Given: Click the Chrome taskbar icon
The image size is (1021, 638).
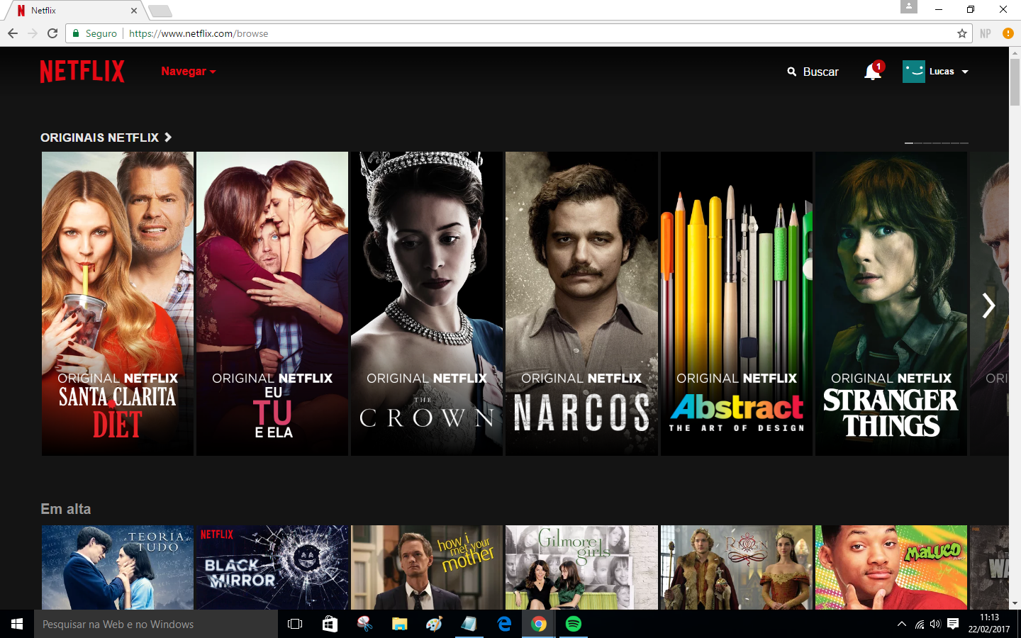Looking at the screenshot, I should coord(539,624).
